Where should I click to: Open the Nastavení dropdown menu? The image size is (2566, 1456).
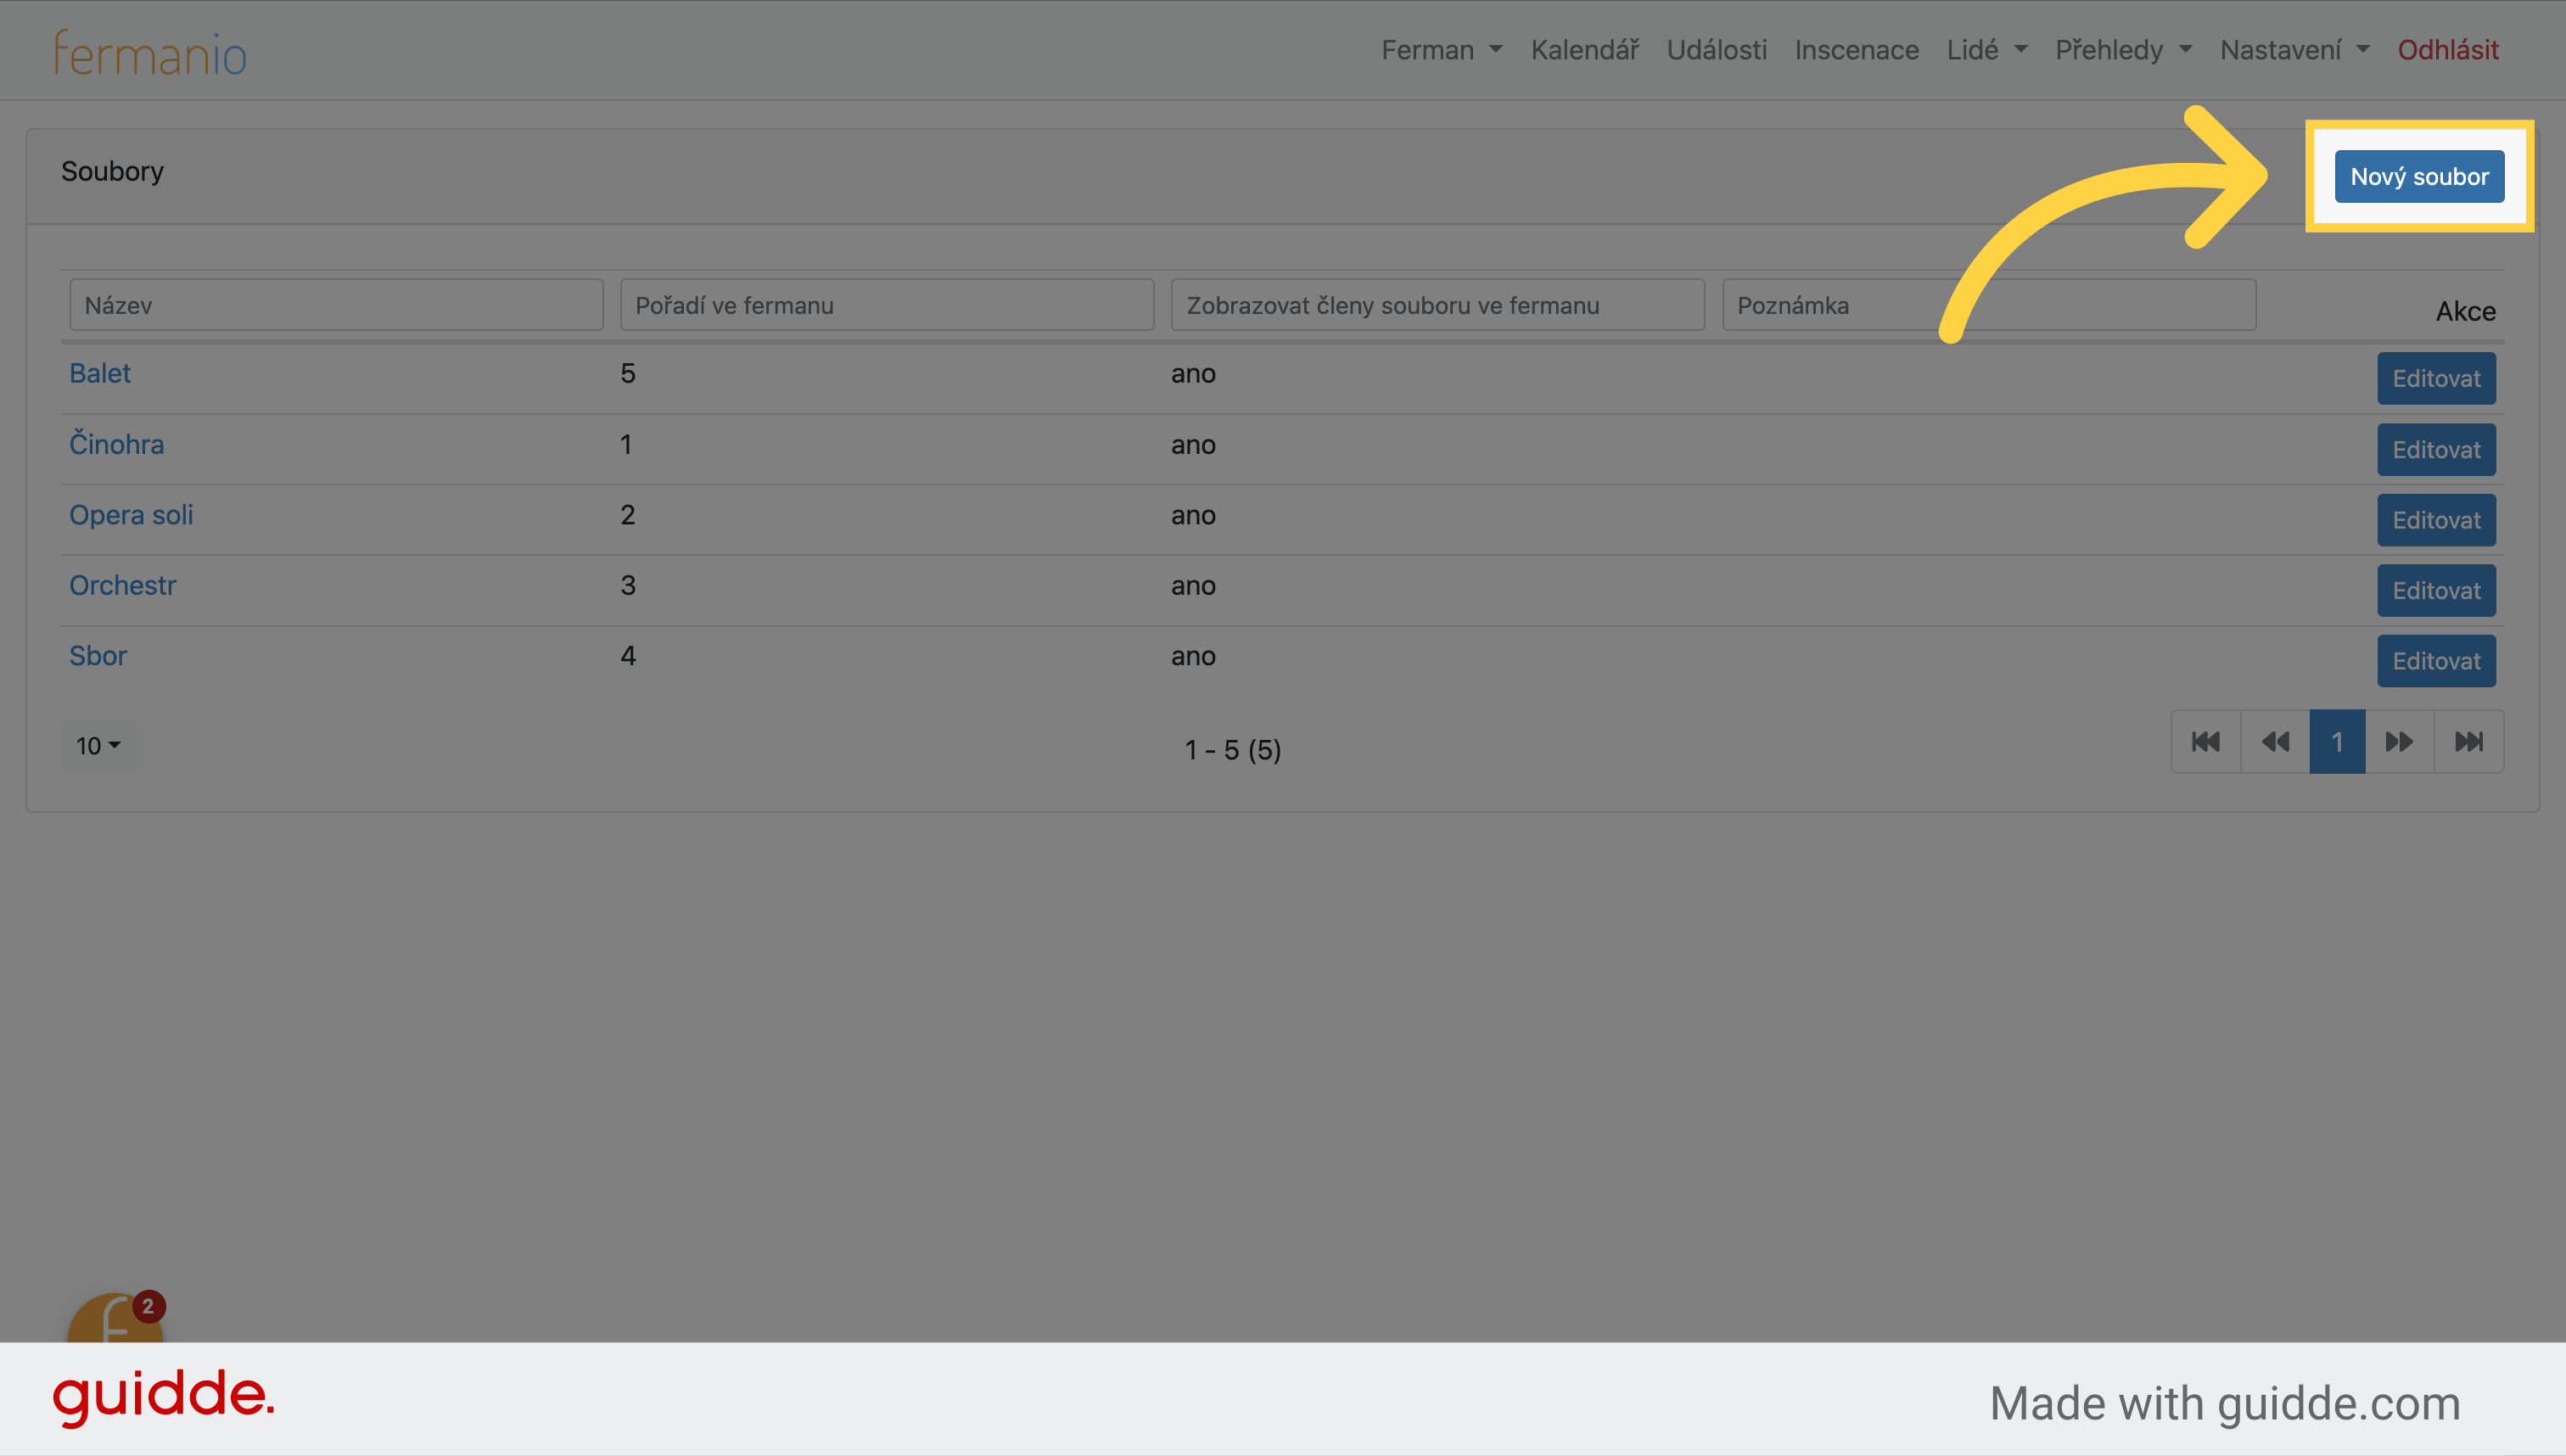(2295, 50)
